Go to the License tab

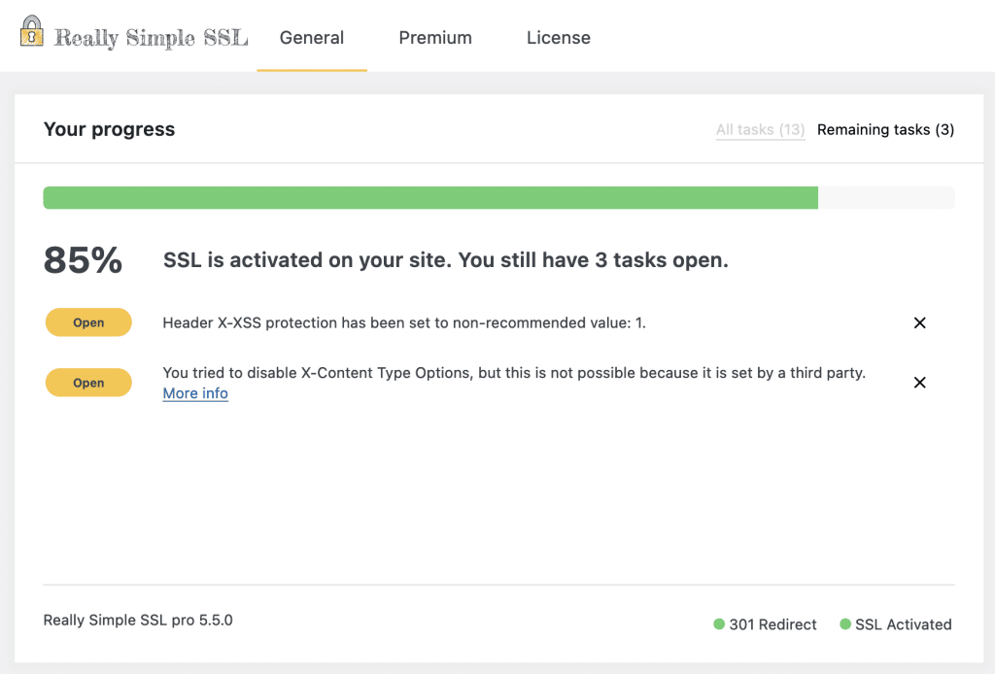[x=559, y=38]
